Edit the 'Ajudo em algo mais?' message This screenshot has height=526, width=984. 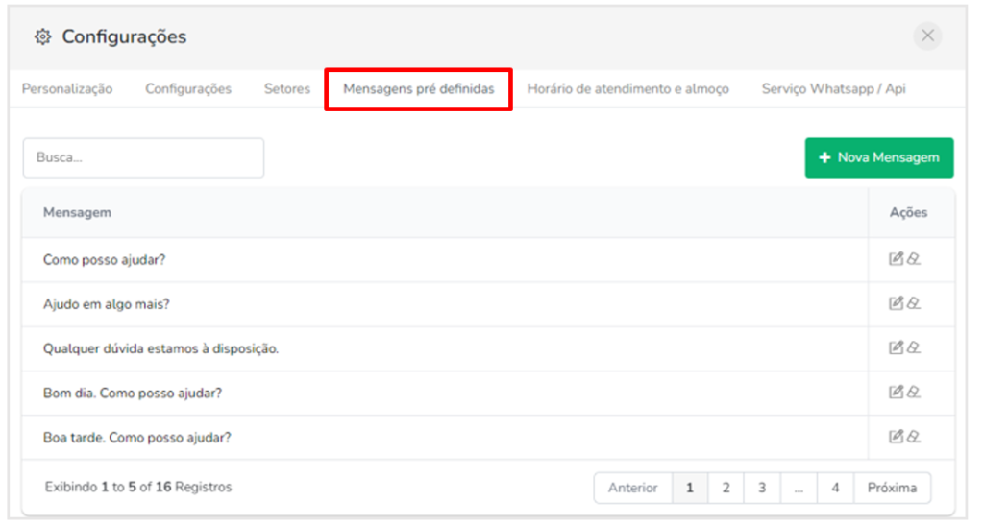pos(896,302)
